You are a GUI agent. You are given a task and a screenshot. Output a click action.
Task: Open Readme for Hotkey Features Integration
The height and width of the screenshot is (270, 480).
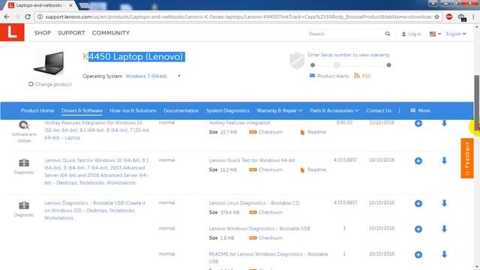point(313,132)
